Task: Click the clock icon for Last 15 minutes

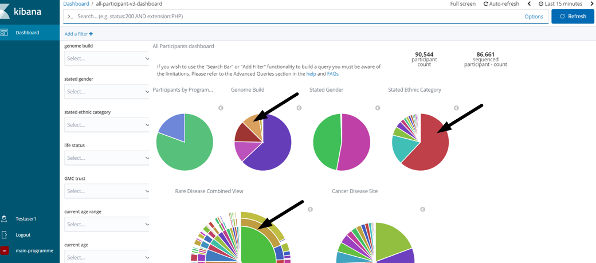Action: tap(541, 4)
